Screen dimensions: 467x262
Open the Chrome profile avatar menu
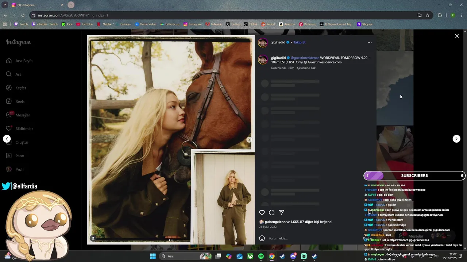tap(453, 15)
